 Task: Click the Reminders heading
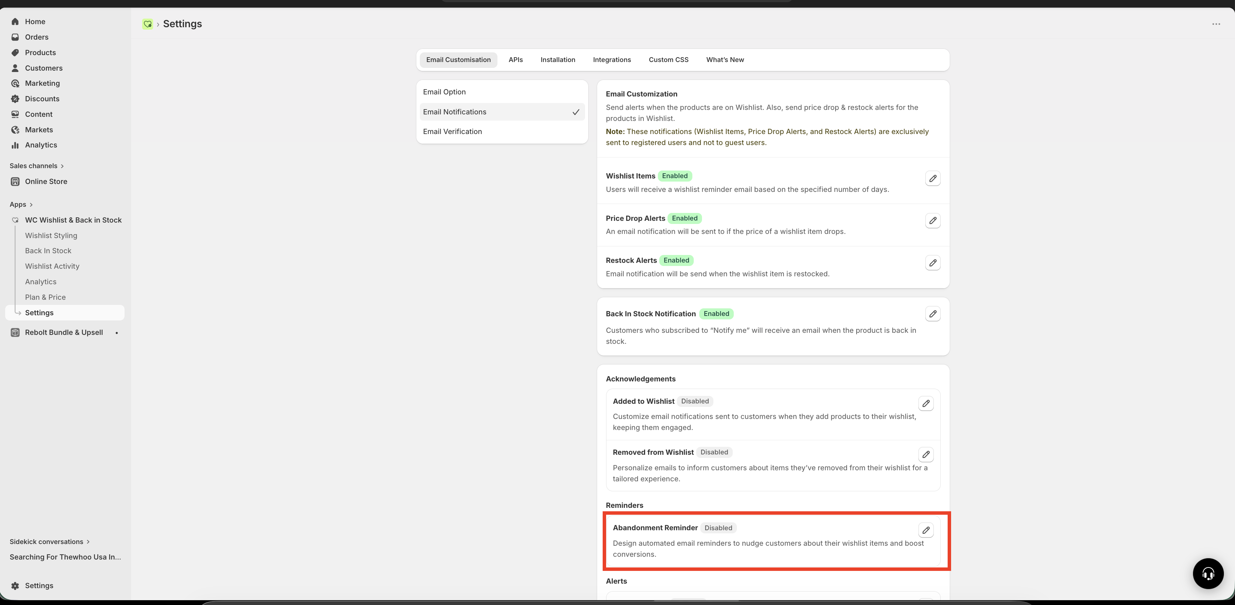click(x=624, y=505)
